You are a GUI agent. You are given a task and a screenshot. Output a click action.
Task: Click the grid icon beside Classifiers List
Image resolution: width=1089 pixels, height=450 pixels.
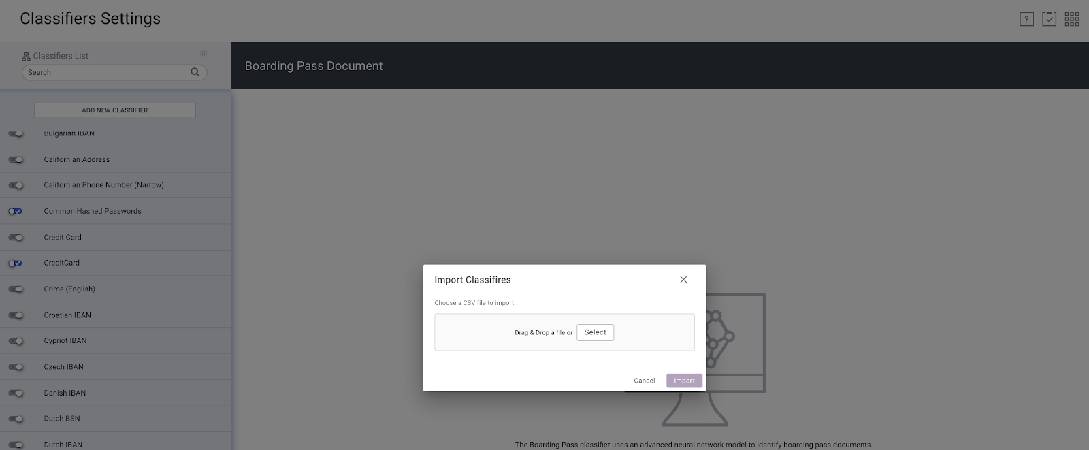click(204, 54)
